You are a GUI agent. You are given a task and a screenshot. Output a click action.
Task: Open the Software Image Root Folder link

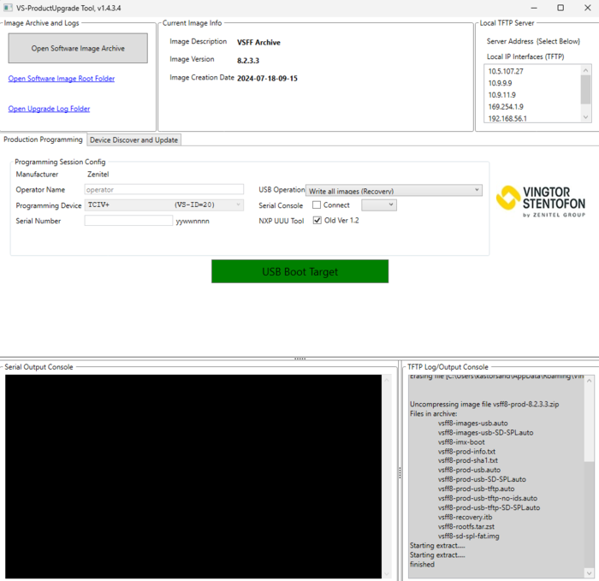point(62,79)
